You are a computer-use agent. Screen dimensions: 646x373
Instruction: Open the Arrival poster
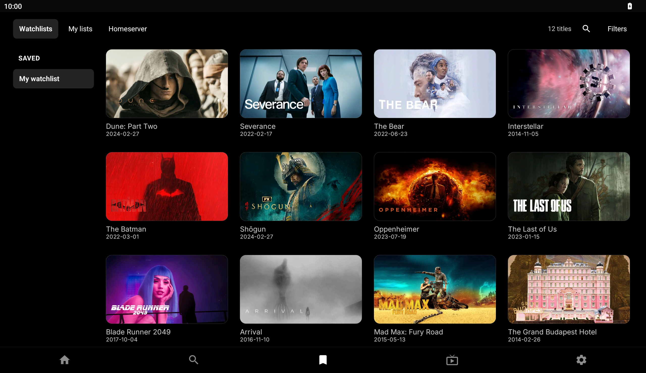pyautogui.click(x=301, y=289)
